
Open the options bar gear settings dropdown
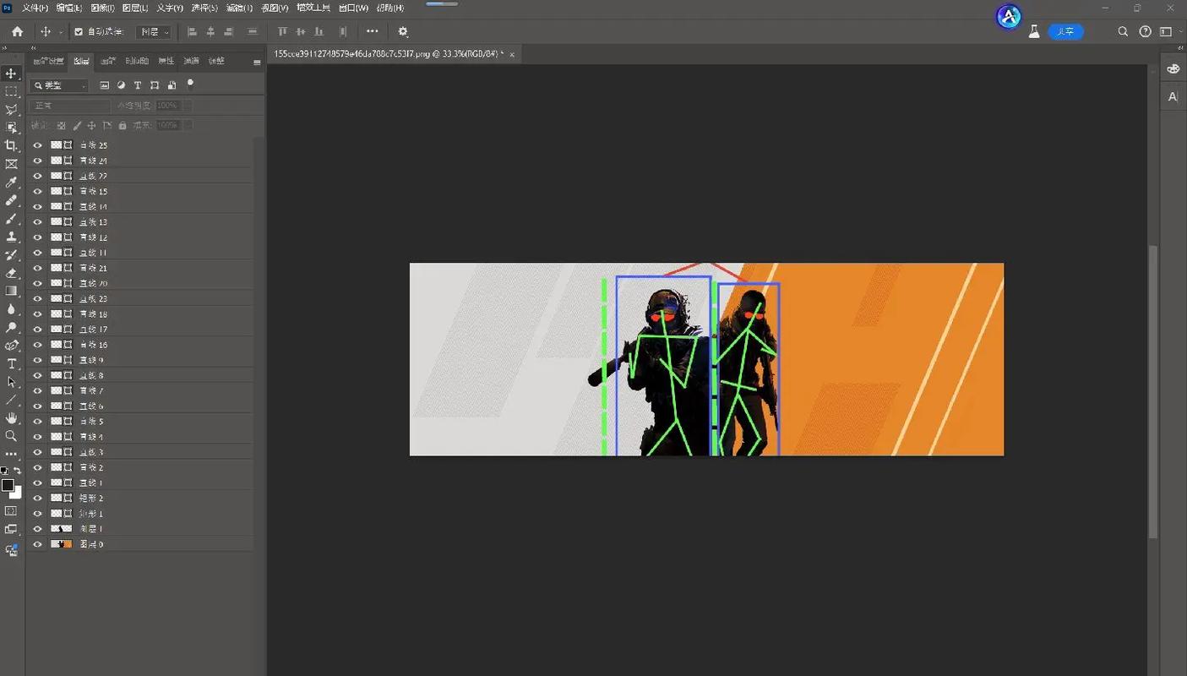pyautogui.click(x=403, y=31)
